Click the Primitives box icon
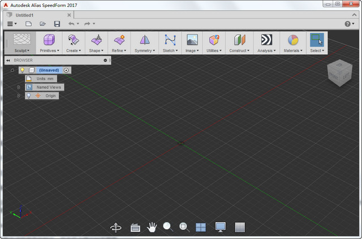Screen dimensions: 362x239 49,40
